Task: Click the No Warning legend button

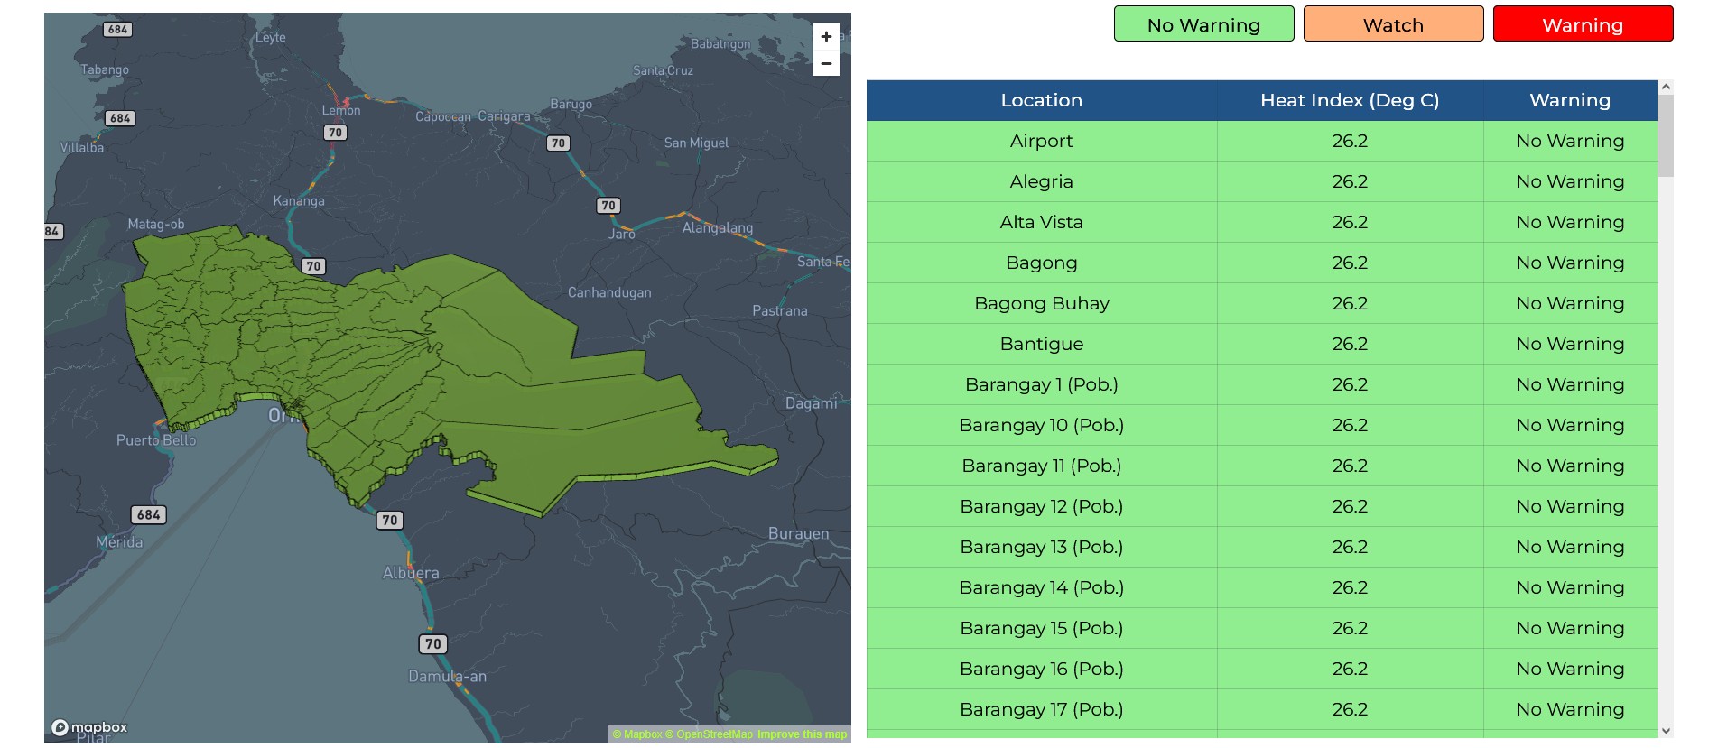Action: tap(1203, 24)
